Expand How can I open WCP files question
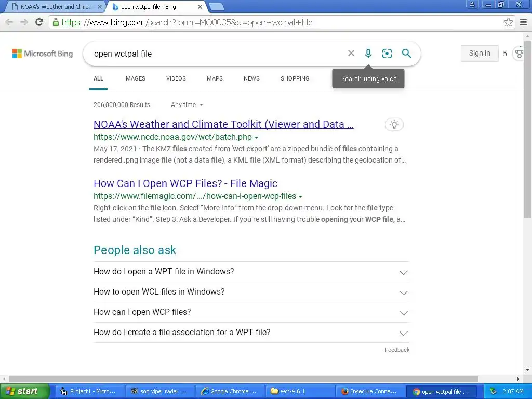 [x=251, y=312]
